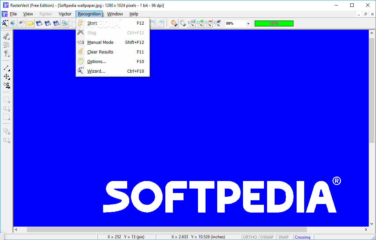The height and width of the screenshot is (240, 376).
Task: Click the bottom overlapping squares tool
Action: pos(7,140)
